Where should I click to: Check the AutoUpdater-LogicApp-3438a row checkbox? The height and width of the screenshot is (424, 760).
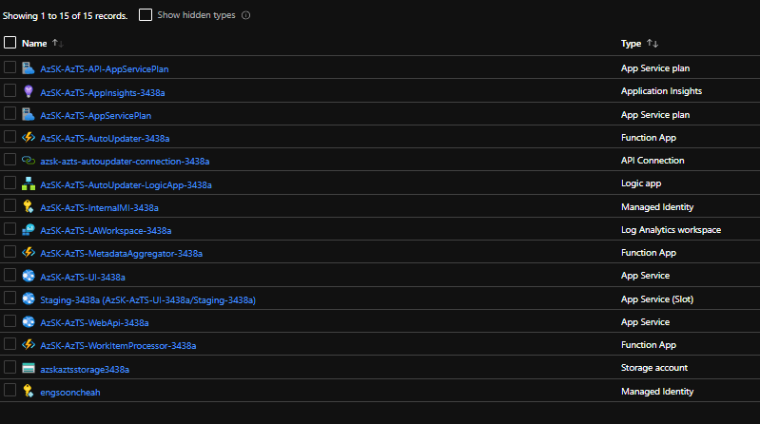point(10,183)
